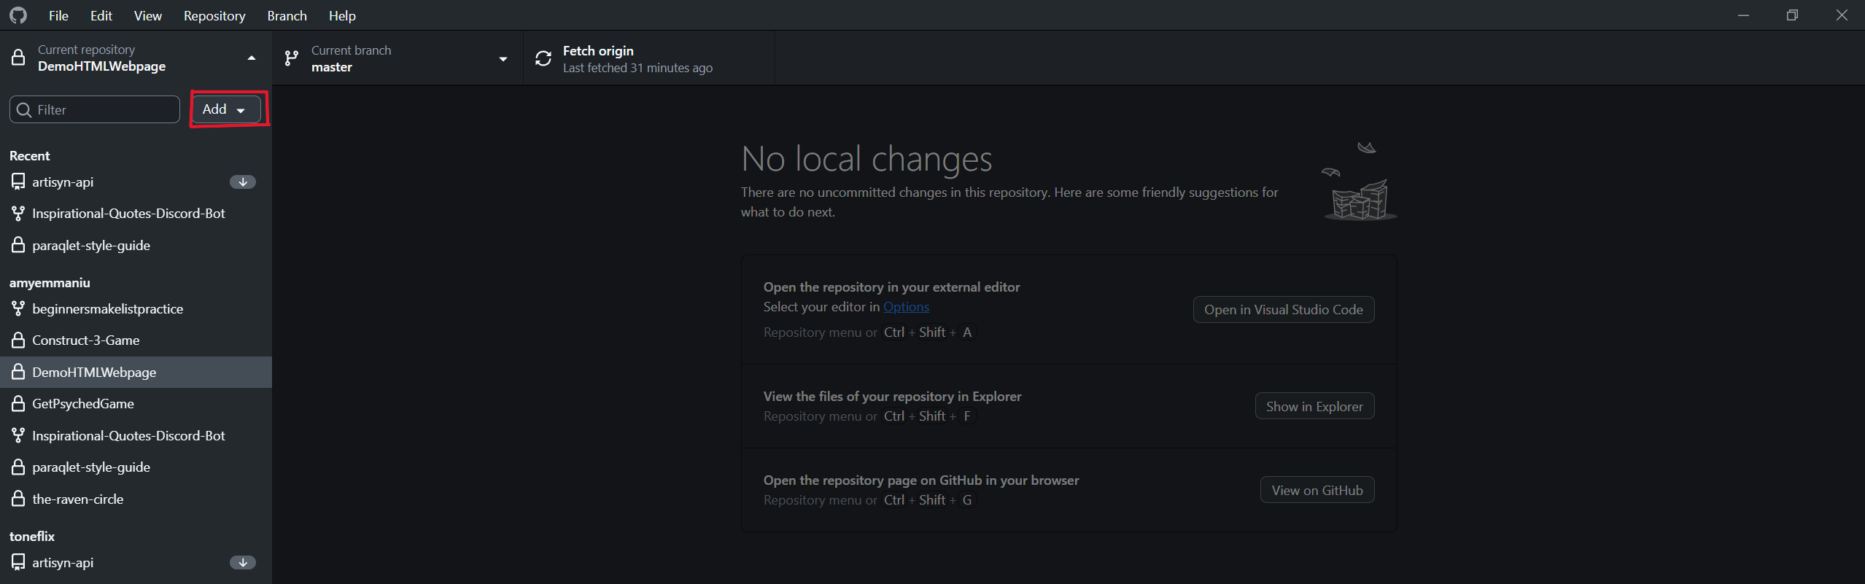Click lock icon of Construct-3-Game
1865x584 pixels.
click(18, 340)
